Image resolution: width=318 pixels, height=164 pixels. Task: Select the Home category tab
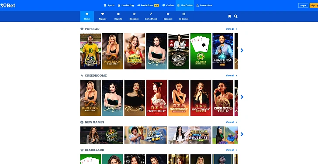pos(87,16)
